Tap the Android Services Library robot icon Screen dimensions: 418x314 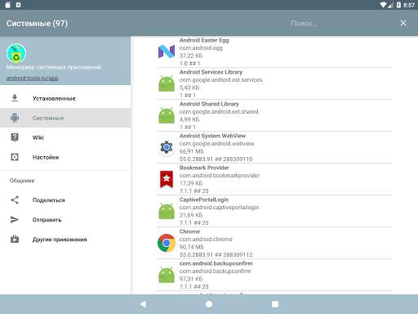click(167, 83)
